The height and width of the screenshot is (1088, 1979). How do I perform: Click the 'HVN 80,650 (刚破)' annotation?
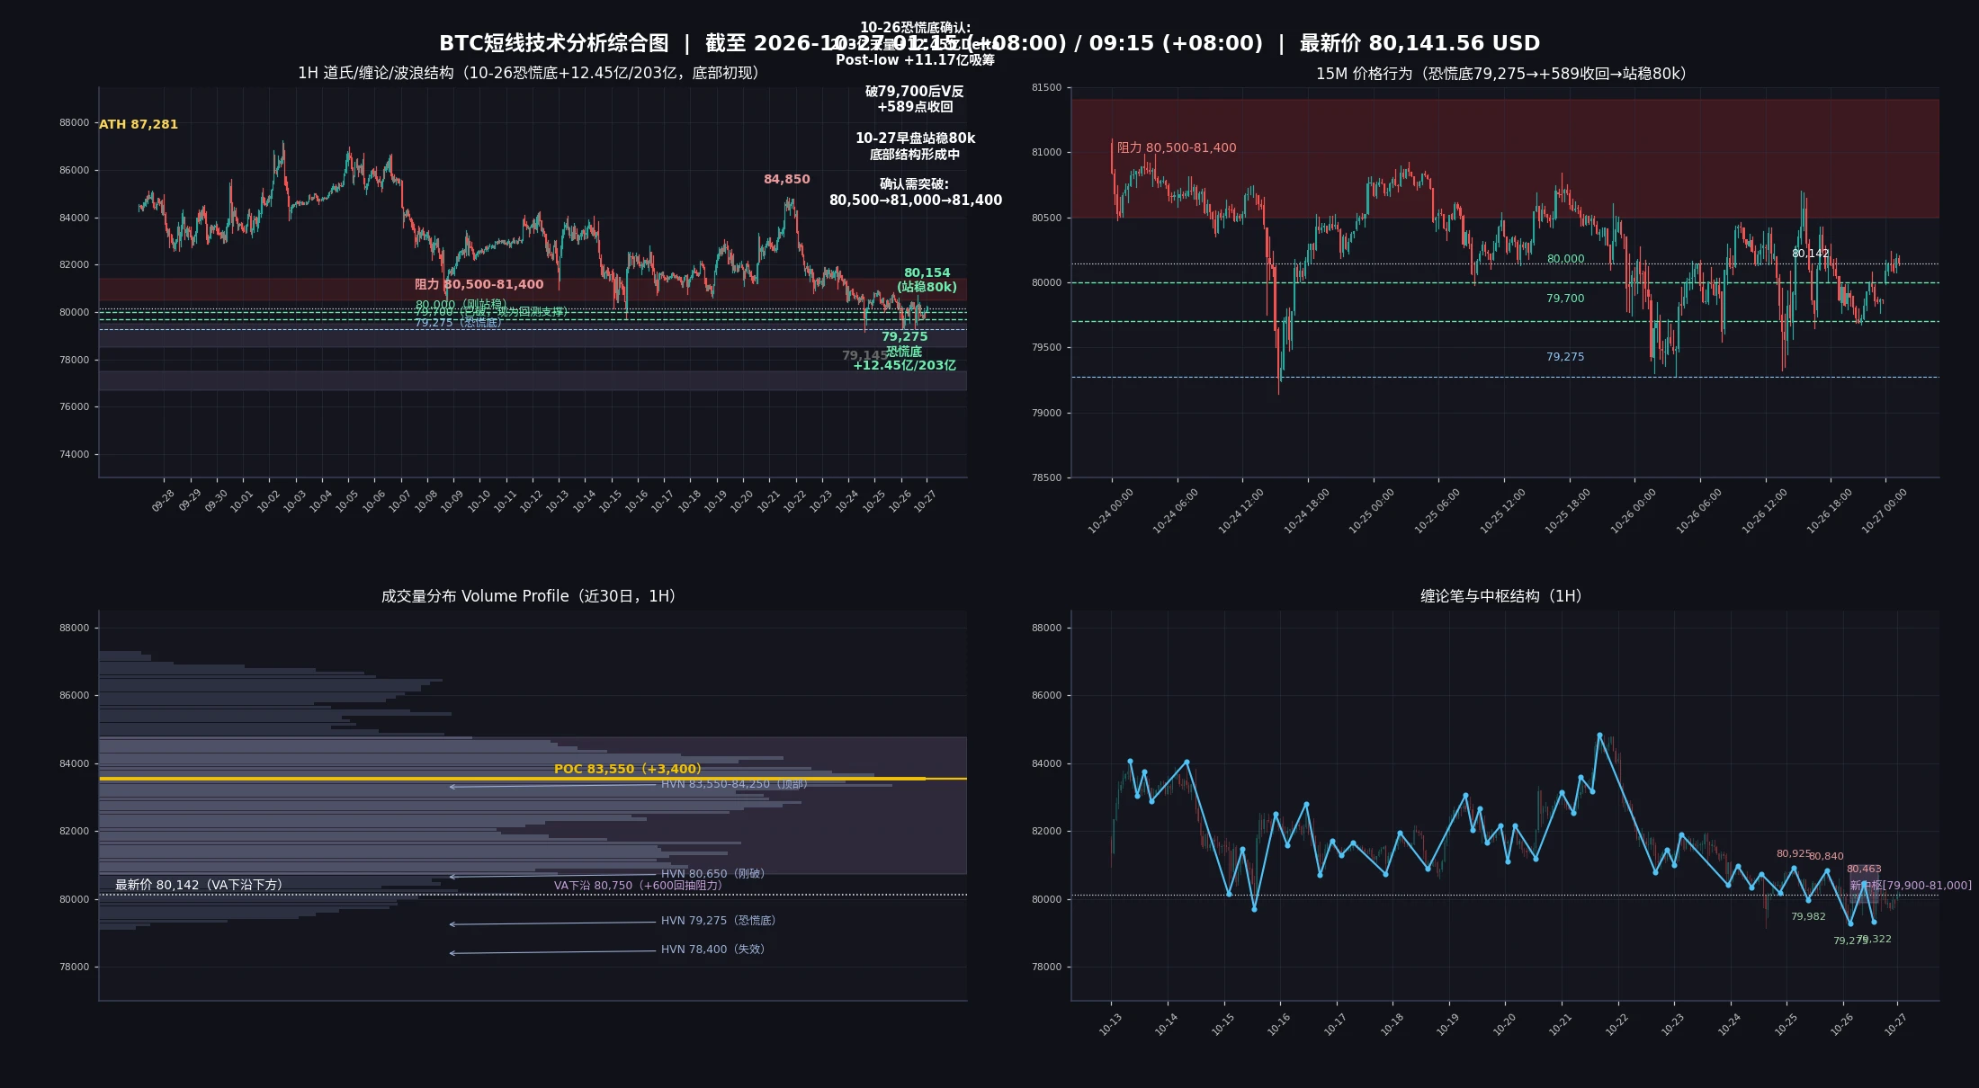coord(712,874)
